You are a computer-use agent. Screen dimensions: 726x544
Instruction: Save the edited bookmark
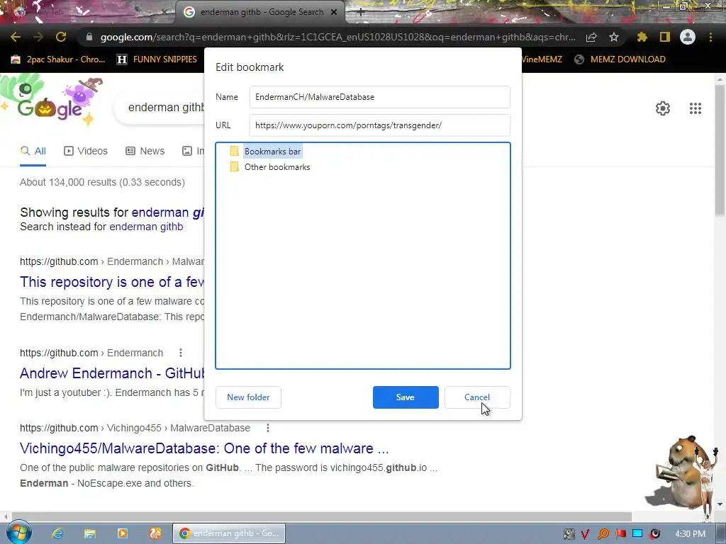406,397
